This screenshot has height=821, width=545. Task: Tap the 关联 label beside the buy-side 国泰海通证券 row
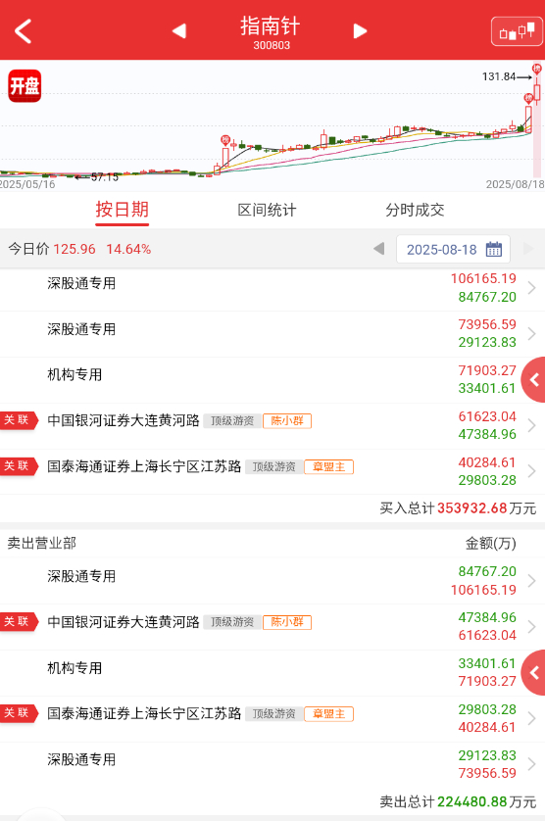pyautogui.click(x=19, y=466)
